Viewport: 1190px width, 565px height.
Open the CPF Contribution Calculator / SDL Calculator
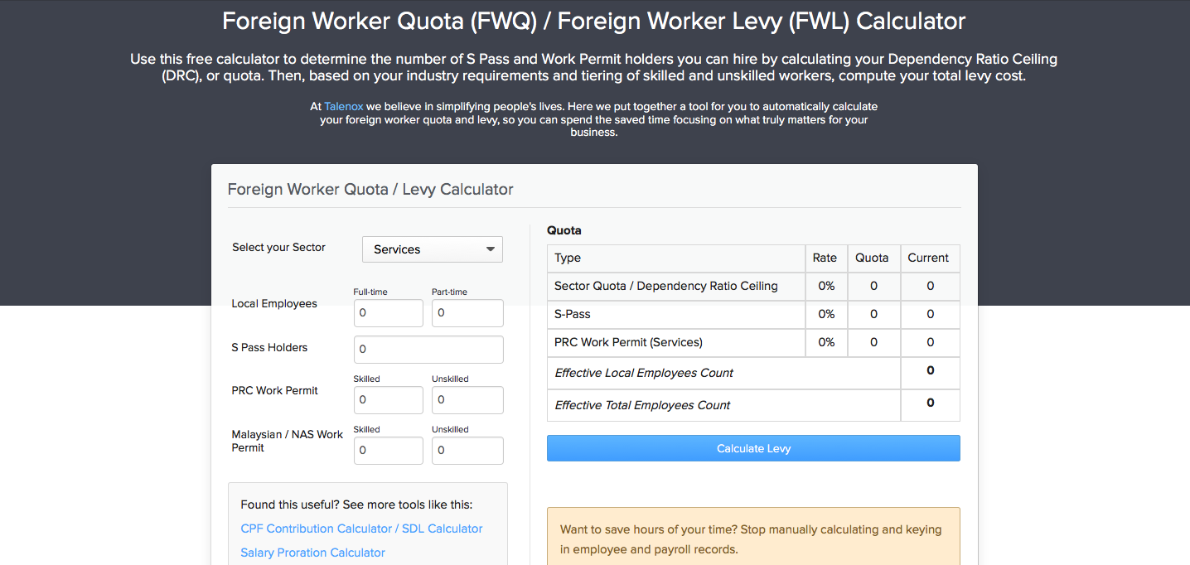[x=361, y=529]
